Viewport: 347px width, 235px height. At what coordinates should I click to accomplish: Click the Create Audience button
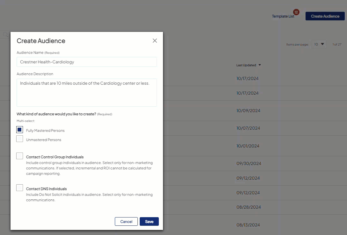click(325, 16)
